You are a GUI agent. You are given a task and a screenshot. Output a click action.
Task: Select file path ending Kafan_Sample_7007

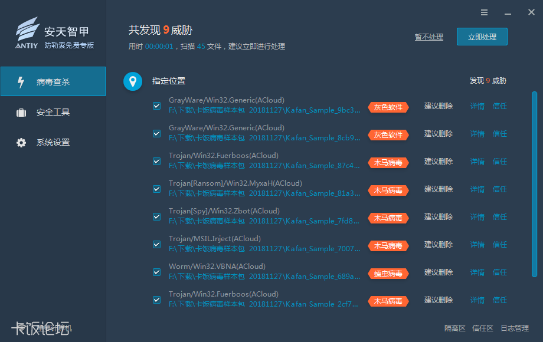pyautogui.click(x=264, y=249)
